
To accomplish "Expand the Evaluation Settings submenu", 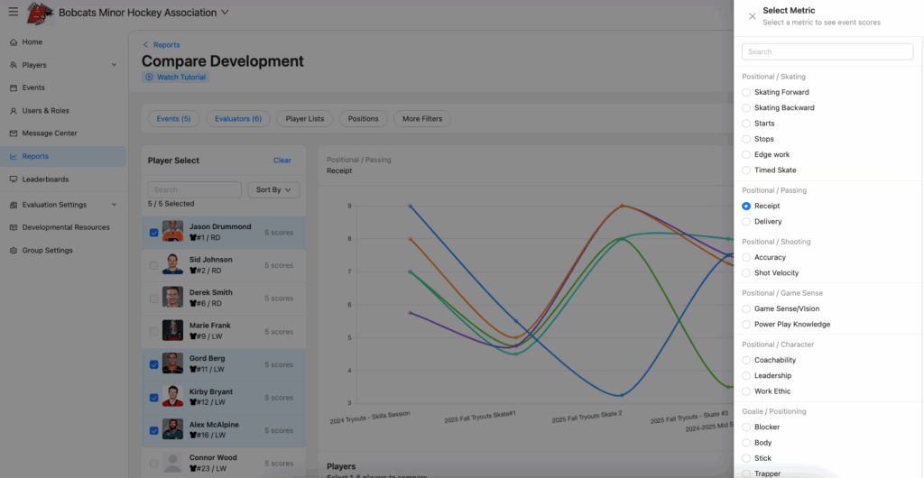I will pyautogui.click(x=114, y=205).
